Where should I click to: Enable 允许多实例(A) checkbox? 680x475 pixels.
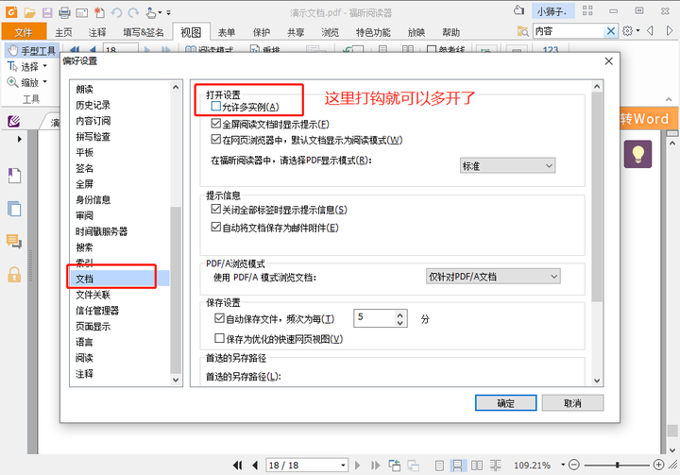click(x=216, y=107)
